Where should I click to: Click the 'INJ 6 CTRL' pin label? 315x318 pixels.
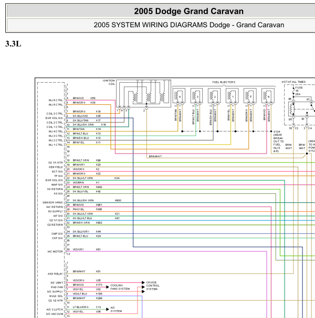coord(56,100)
